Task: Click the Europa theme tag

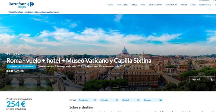Action: coord(153,100)
